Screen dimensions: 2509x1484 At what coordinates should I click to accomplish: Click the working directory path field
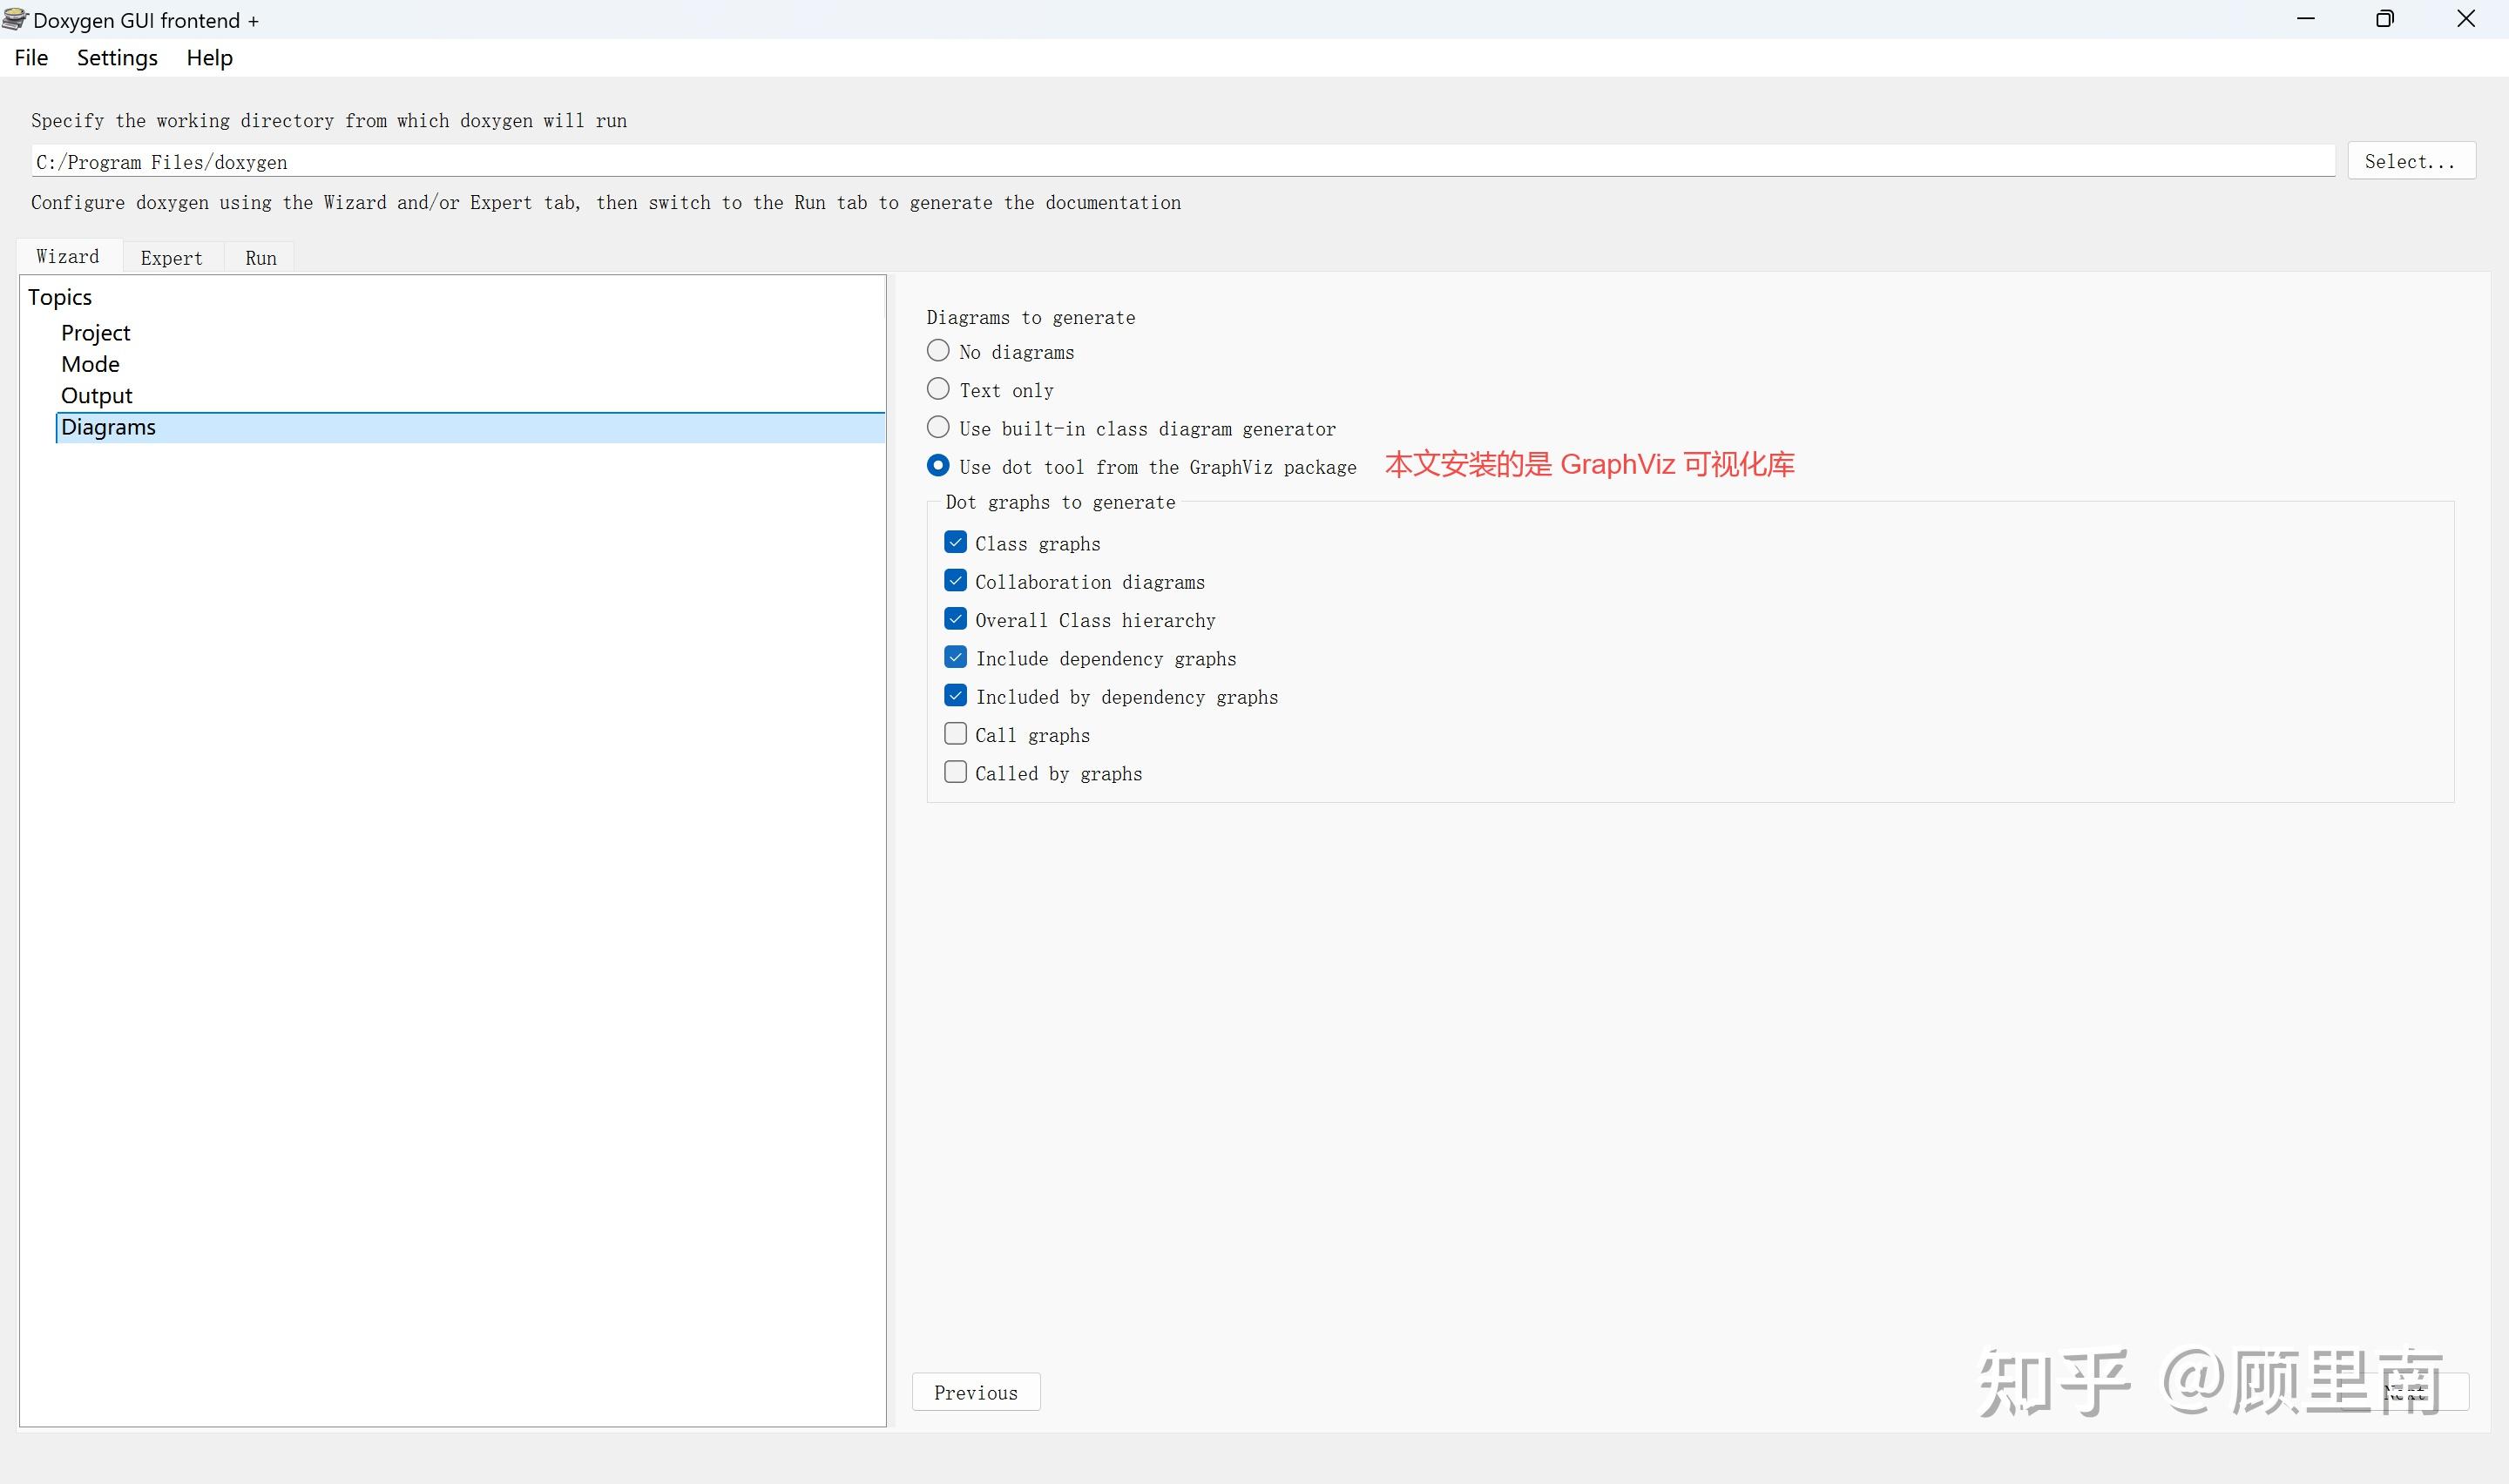click(1180, 162)
